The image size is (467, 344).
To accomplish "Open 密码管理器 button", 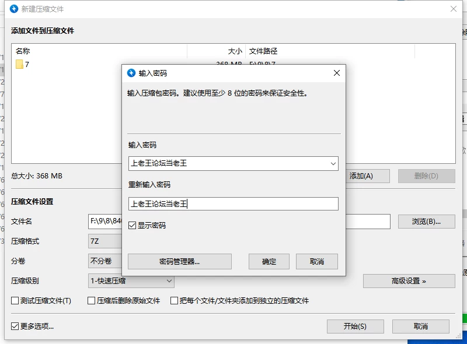I will [180, 262].
